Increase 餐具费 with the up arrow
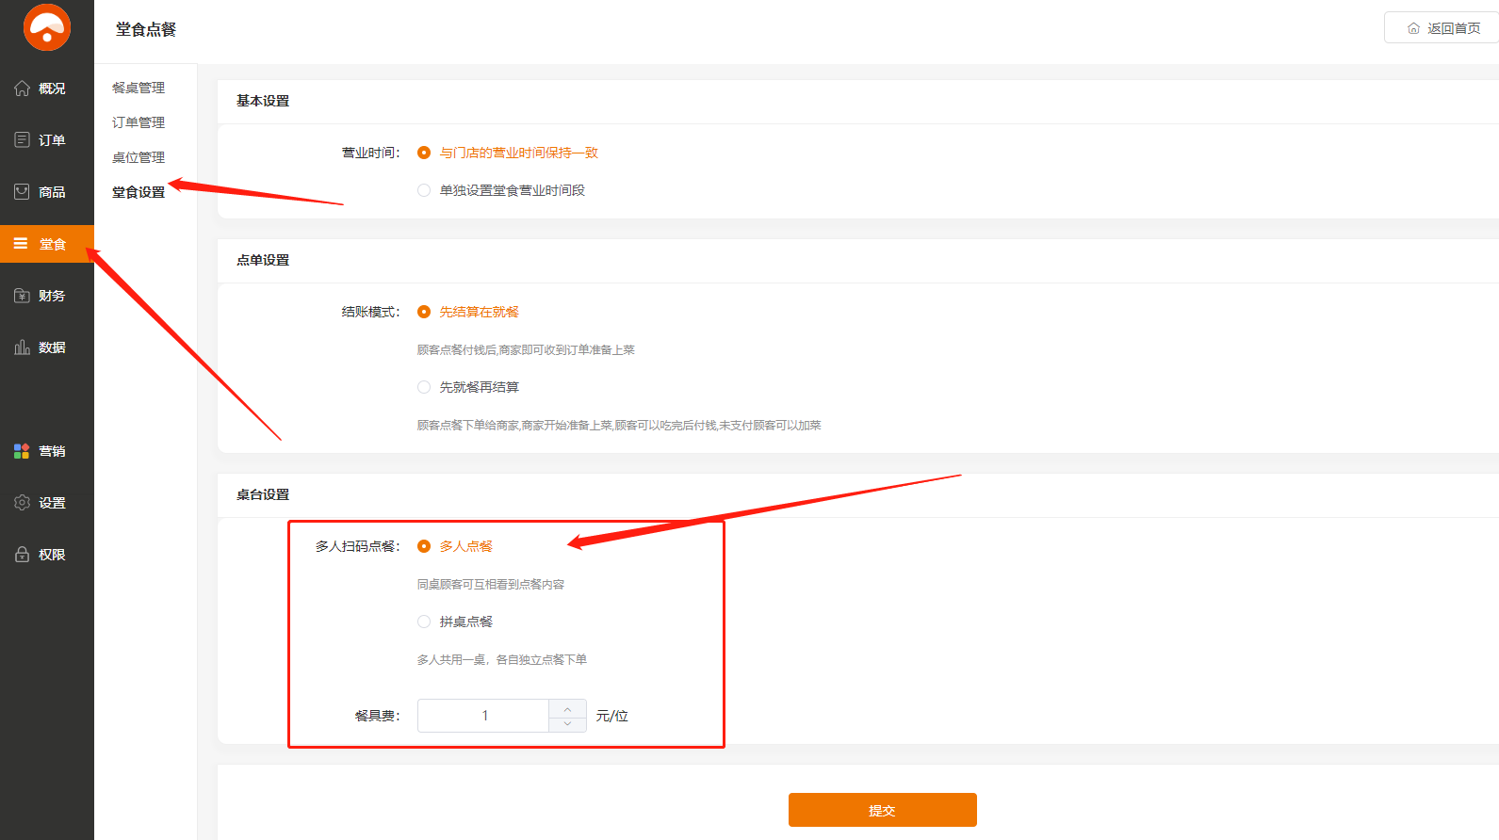This screenshot has height=840, width=1499. click(567, 708)
